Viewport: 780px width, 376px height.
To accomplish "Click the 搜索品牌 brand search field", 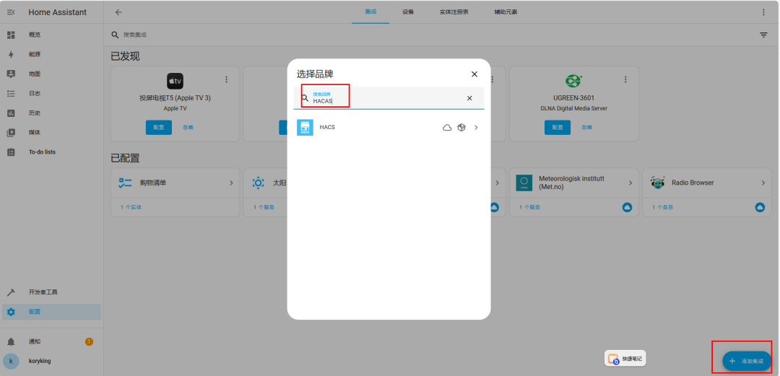I will [388, 98].
